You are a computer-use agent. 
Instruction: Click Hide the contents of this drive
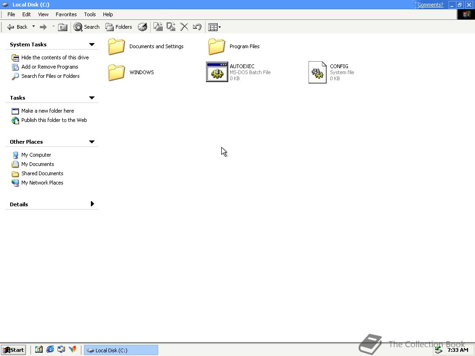[55, 57]
